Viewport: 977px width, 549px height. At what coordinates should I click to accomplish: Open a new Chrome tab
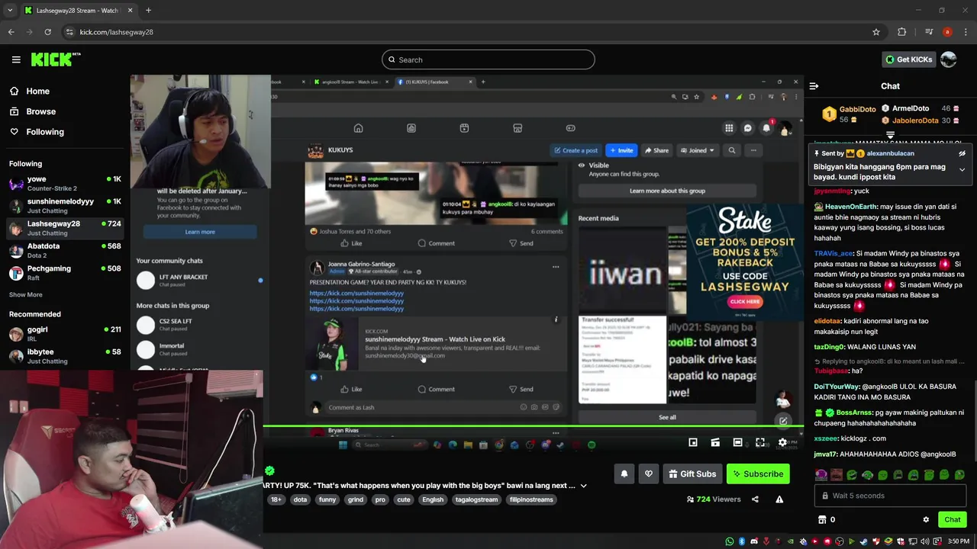coord(148,11)
